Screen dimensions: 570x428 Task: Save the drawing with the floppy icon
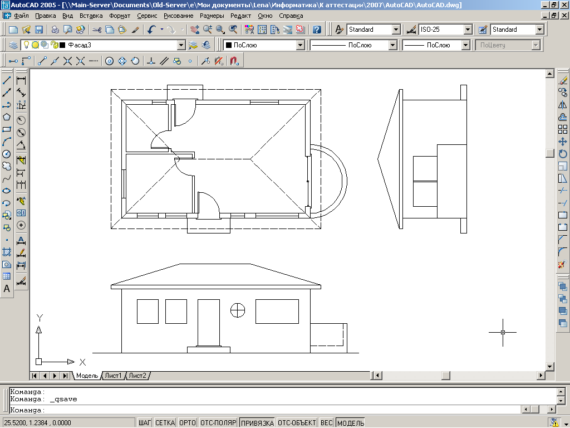[x=38, y=30]
